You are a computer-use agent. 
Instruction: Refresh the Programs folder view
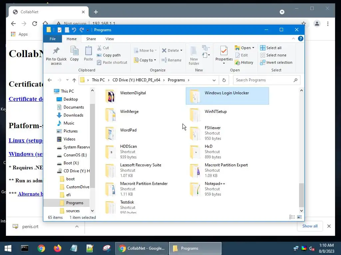224,80
